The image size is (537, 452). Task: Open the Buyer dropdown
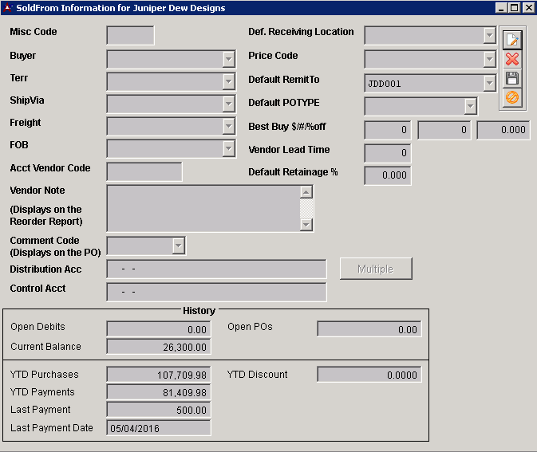[x=228, y=60]
